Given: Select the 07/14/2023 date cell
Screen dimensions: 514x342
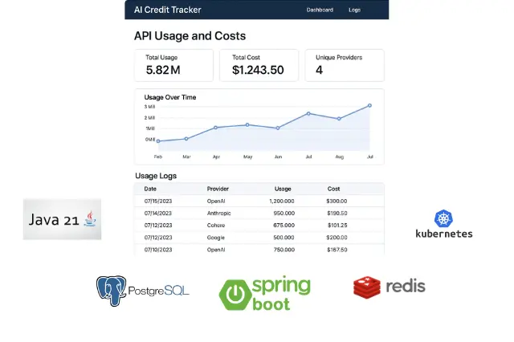Looking at the screenshot, I should pos(158,214).
